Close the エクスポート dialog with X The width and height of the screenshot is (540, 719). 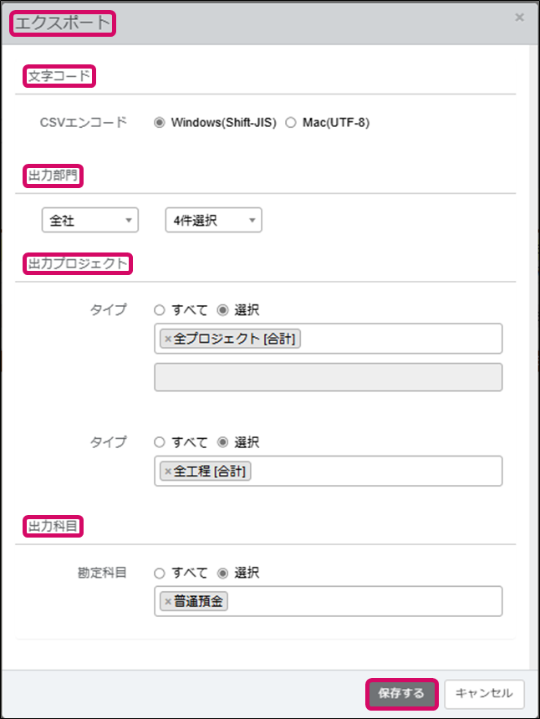click(519, 18)
